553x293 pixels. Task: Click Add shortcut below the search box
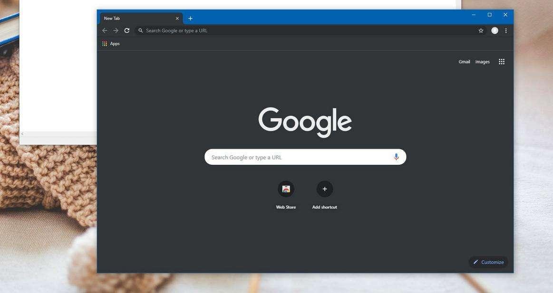324,189
